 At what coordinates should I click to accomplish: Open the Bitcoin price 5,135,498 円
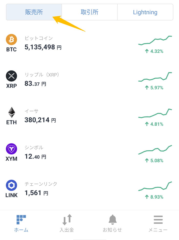pos(43,47)
